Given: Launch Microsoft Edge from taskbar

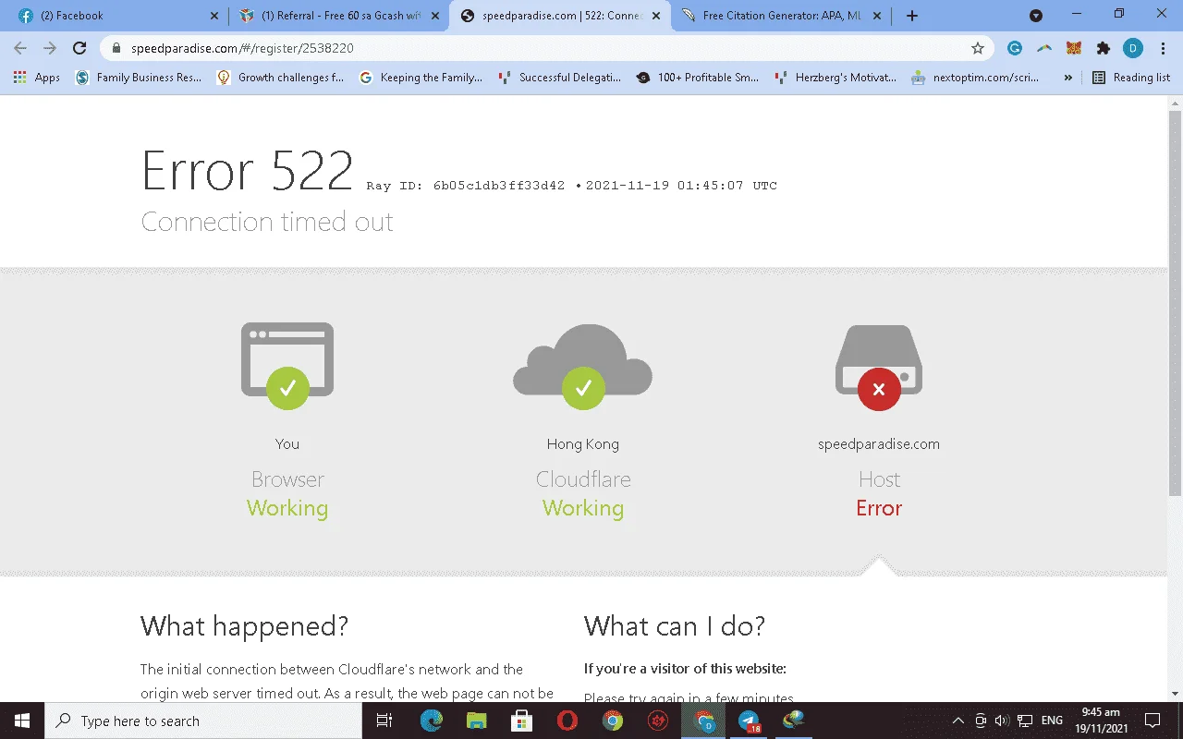Looking at the screenshot, I should (x=432, y=721).
